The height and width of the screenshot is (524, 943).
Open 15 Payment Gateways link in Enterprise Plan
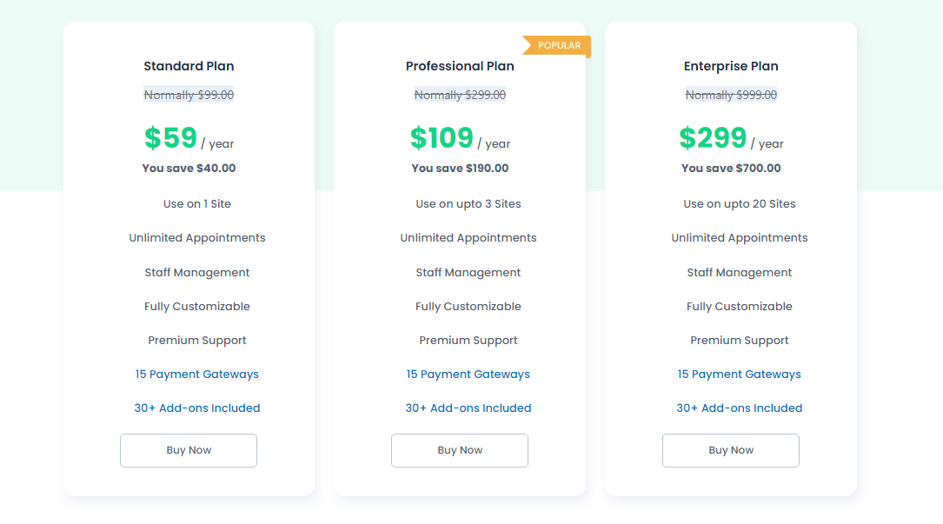(x=740, y=375)
